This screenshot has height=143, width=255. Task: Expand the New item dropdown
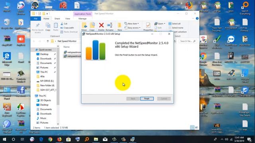tap(131, 24)
